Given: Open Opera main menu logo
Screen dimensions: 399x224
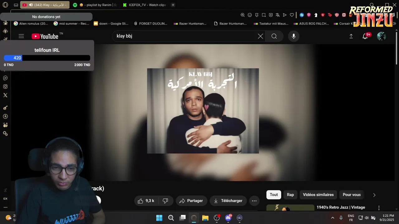Looking at the screenshot, I should pos(5,5).
